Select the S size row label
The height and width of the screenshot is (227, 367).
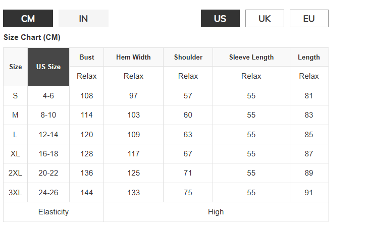coord(16,96)
